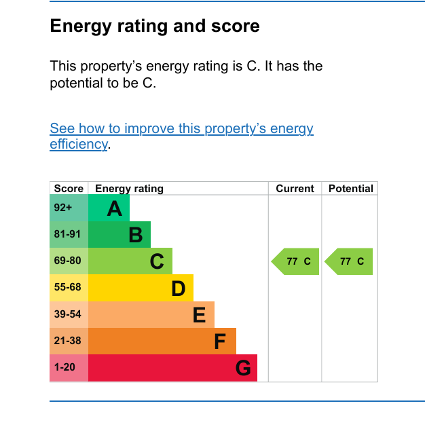The height and width of the screenshot is (429, 425).
Task: Click the Current 77 C arrow marker
Action: tap(295, 261)
